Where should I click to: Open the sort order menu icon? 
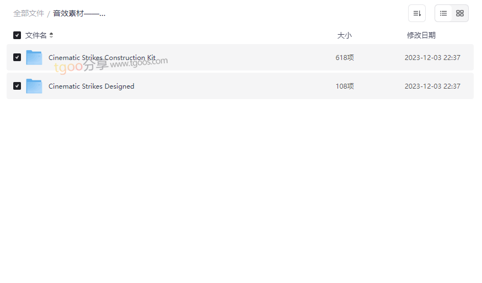tap(417, 13)
